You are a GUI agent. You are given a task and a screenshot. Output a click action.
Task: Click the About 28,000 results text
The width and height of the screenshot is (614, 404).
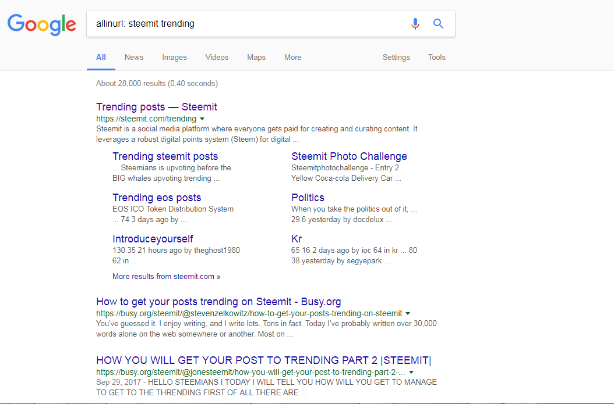point(157,83)
